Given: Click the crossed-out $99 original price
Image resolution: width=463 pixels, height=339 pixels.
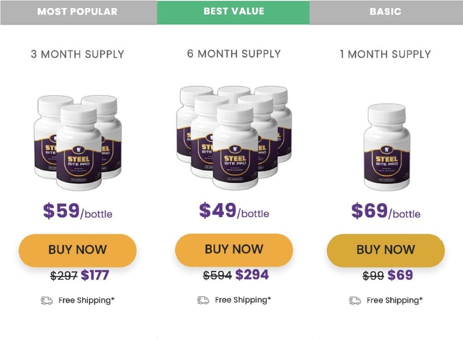Looking at the screenshot, I should point(373,276).
